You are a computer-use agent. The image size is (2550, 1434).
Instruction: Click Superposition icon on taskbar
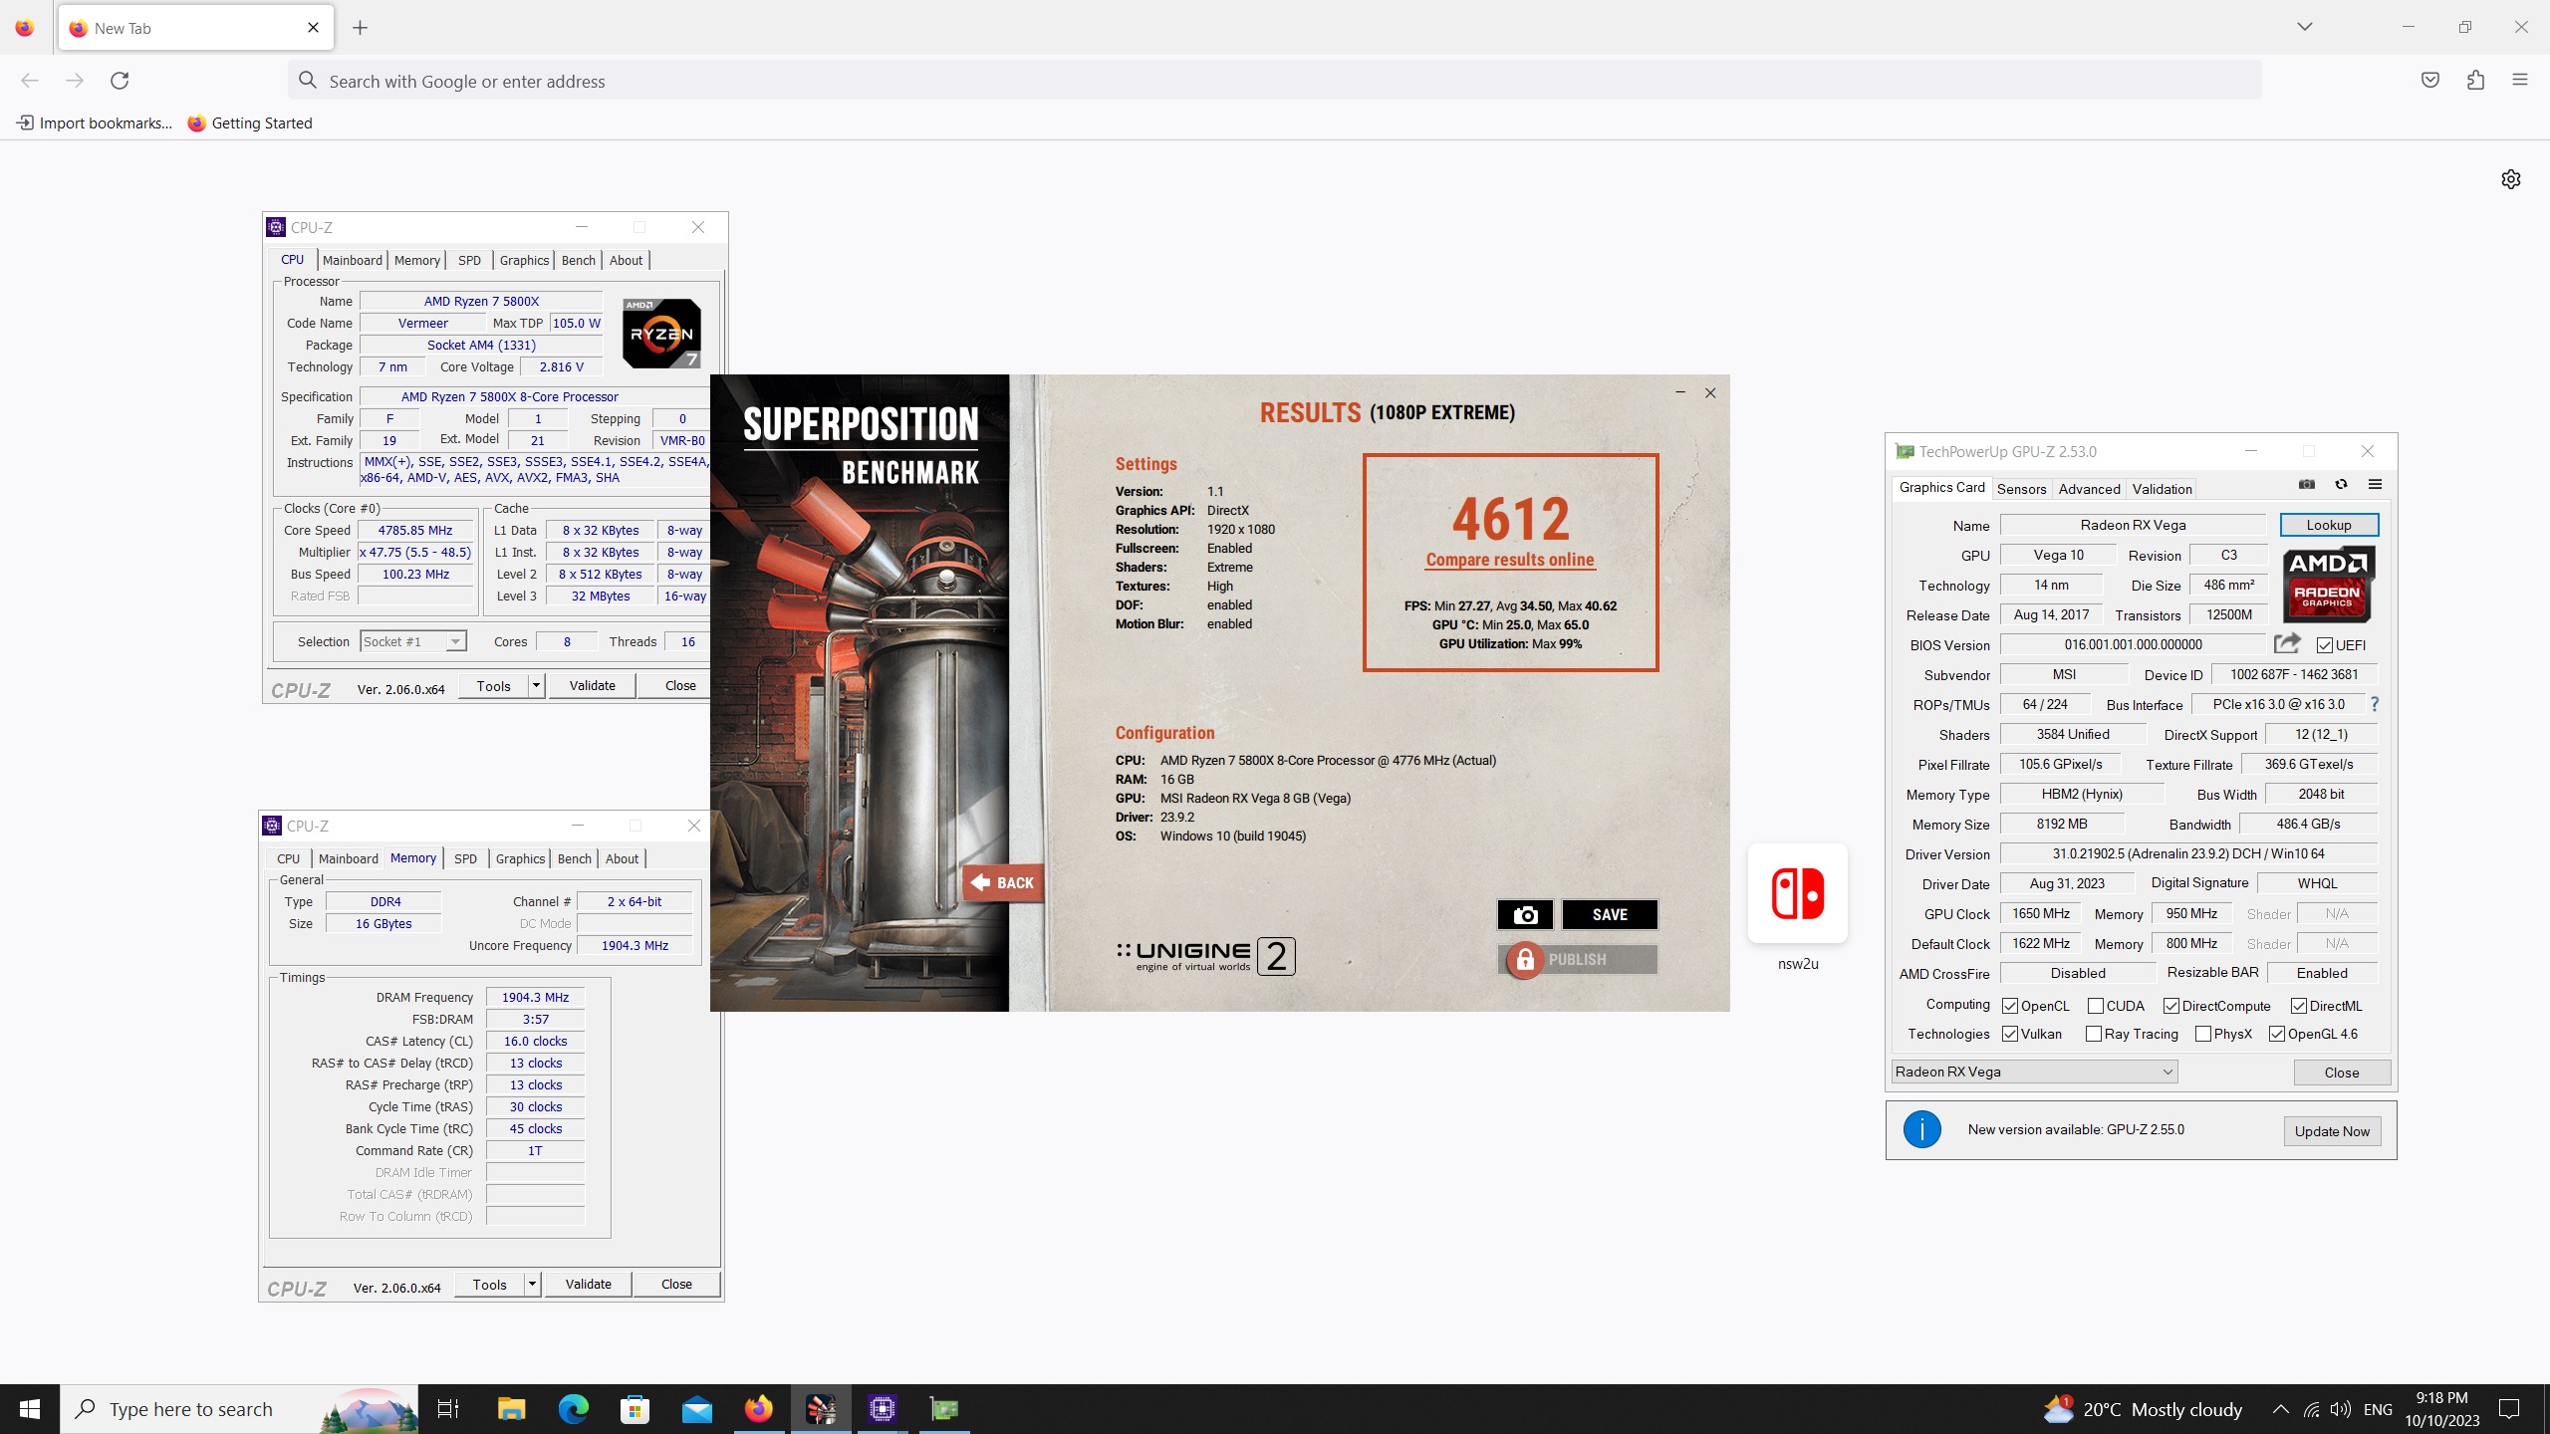821,1409
